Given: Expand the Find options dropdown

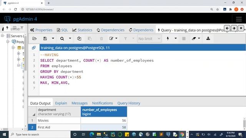Looking at the screenshot, I should click(x=70, y=38).
